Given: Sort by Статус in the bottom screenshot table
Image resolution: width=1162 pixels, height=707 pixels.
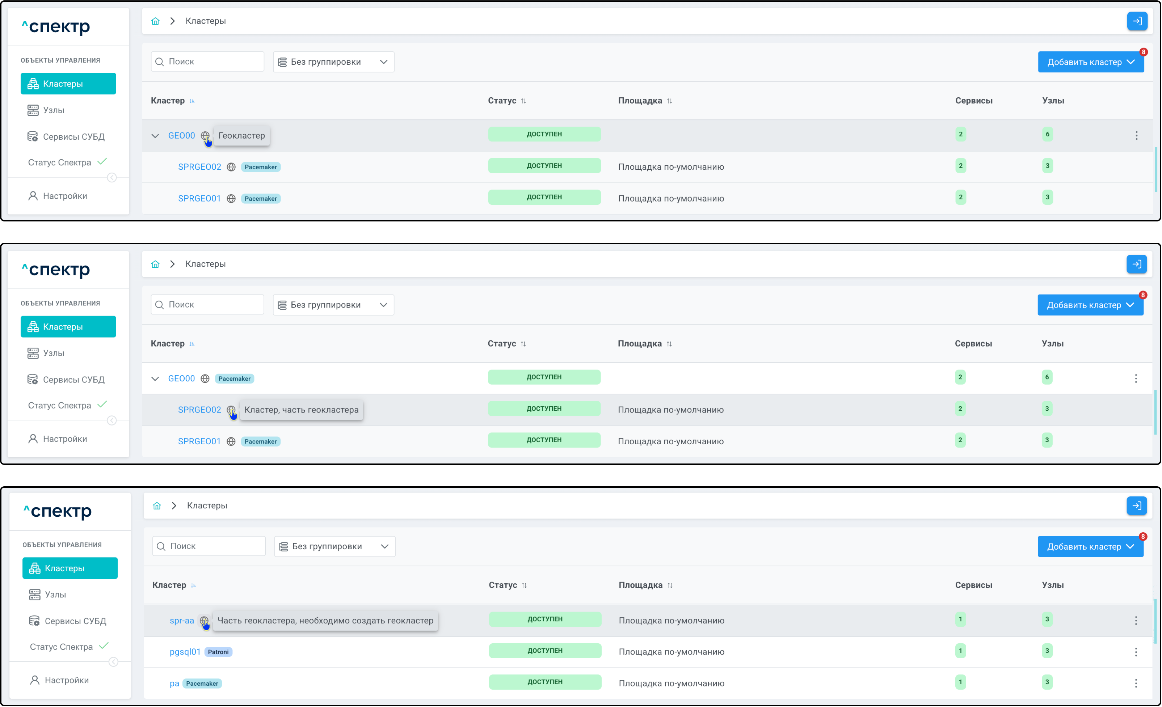Looking at the screenshot, I should point(524,585).
